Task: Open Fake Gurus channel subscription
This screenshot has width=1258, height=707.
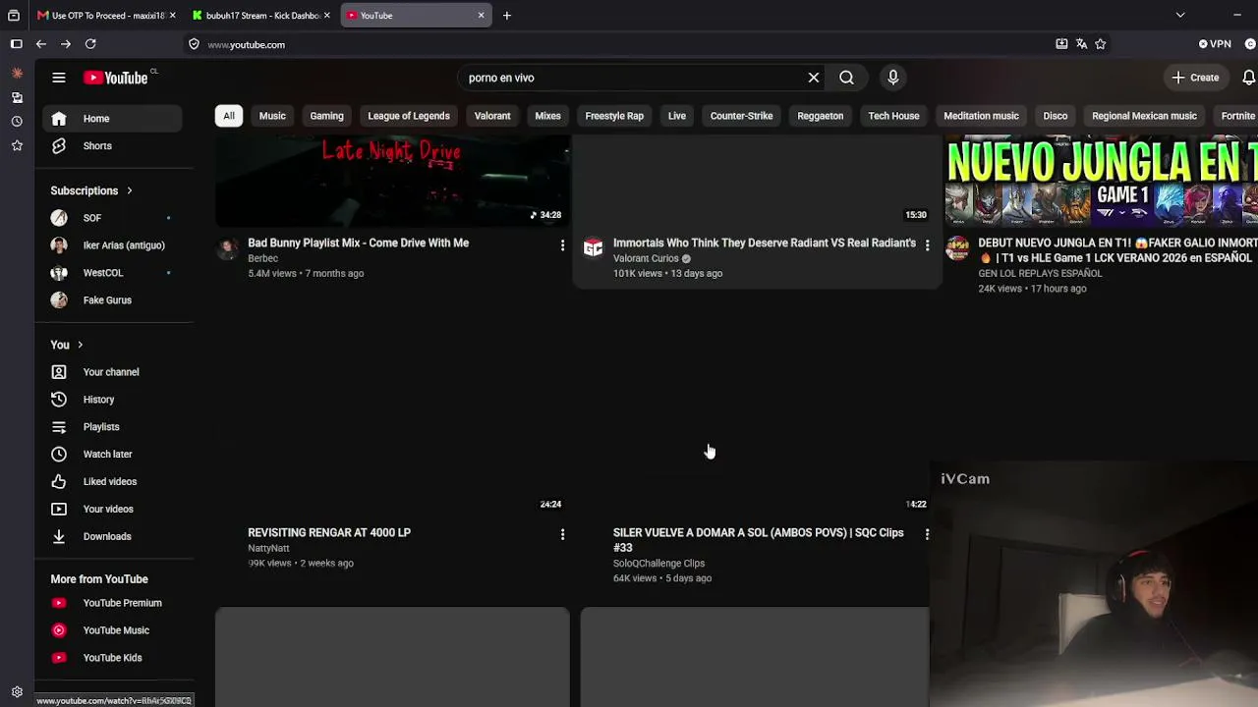Action: tap(114, 300)
